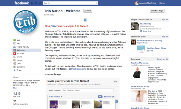181x109 pixels.
Task: Click the Find Friends name field
Action: pos(88,90)
